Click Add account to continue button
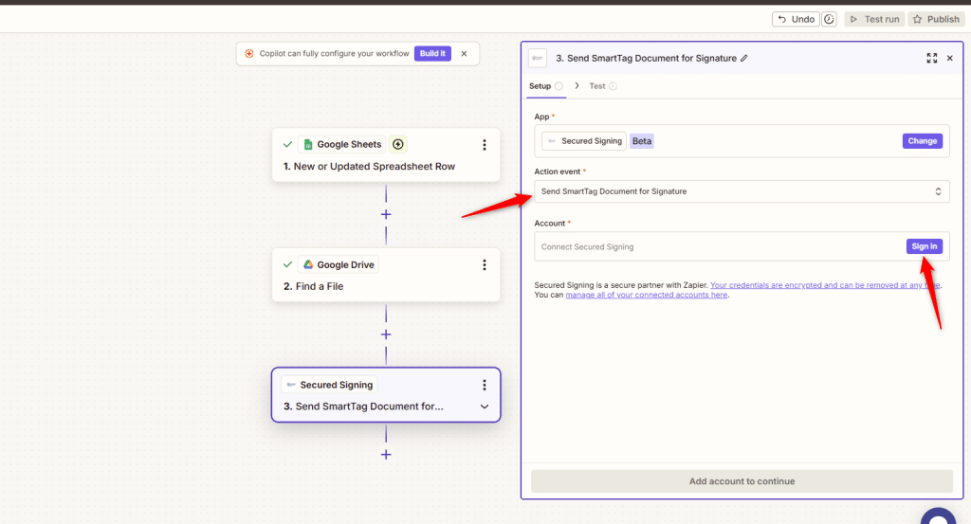 742,481
